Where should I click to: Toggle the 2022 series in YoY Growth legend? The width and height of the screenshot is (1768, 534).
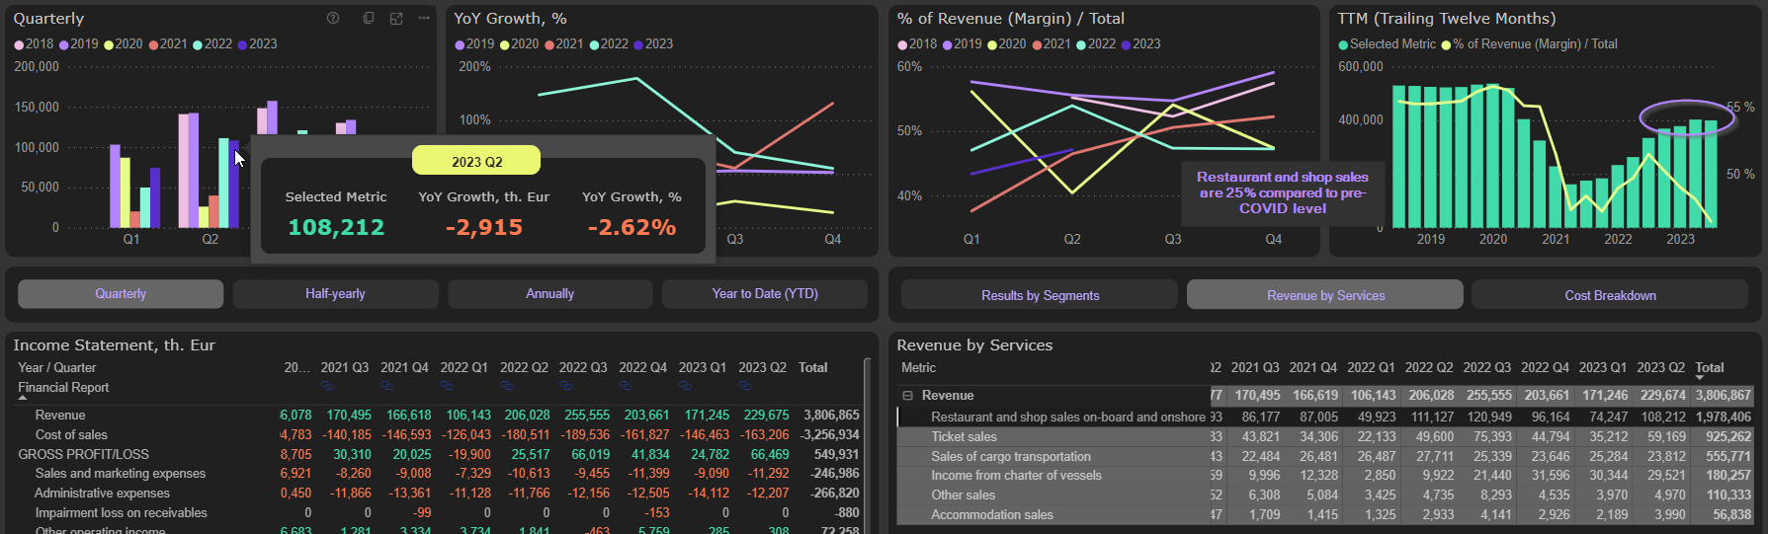tap(608, 44)
